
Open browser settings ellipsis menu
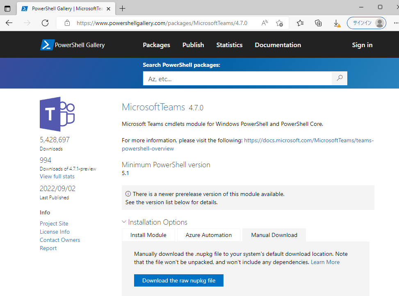(x=396, y=23)
